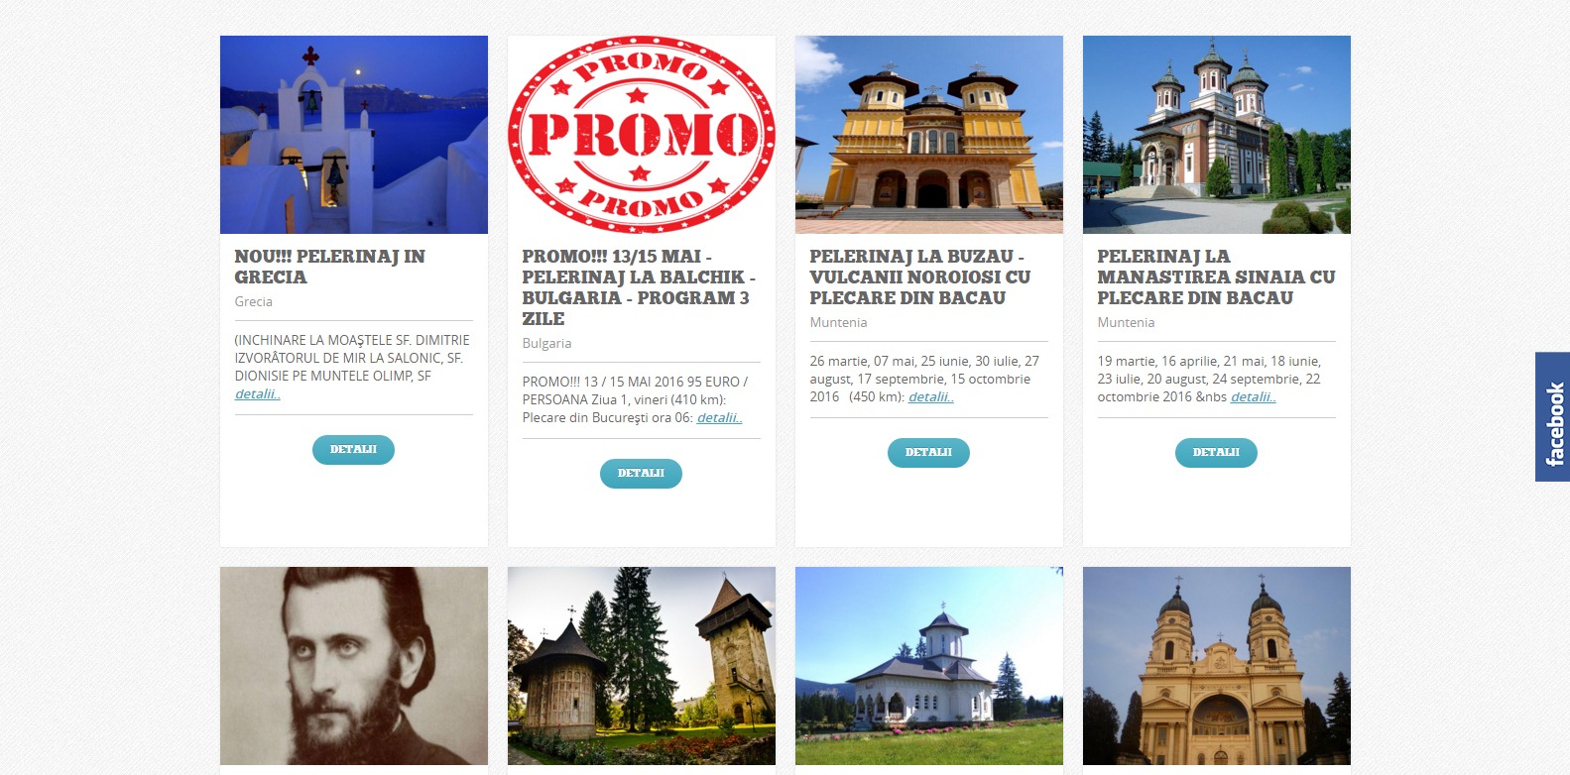Click DETALII button under Balchik promo

tap(641, 474)
